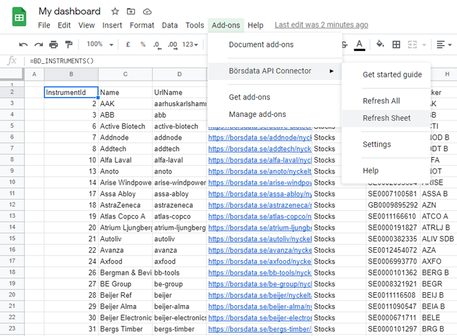Choose Refresh Sheet in submenu
The width and height of the screenshot is (457, 336).
[x=387, y=118]
